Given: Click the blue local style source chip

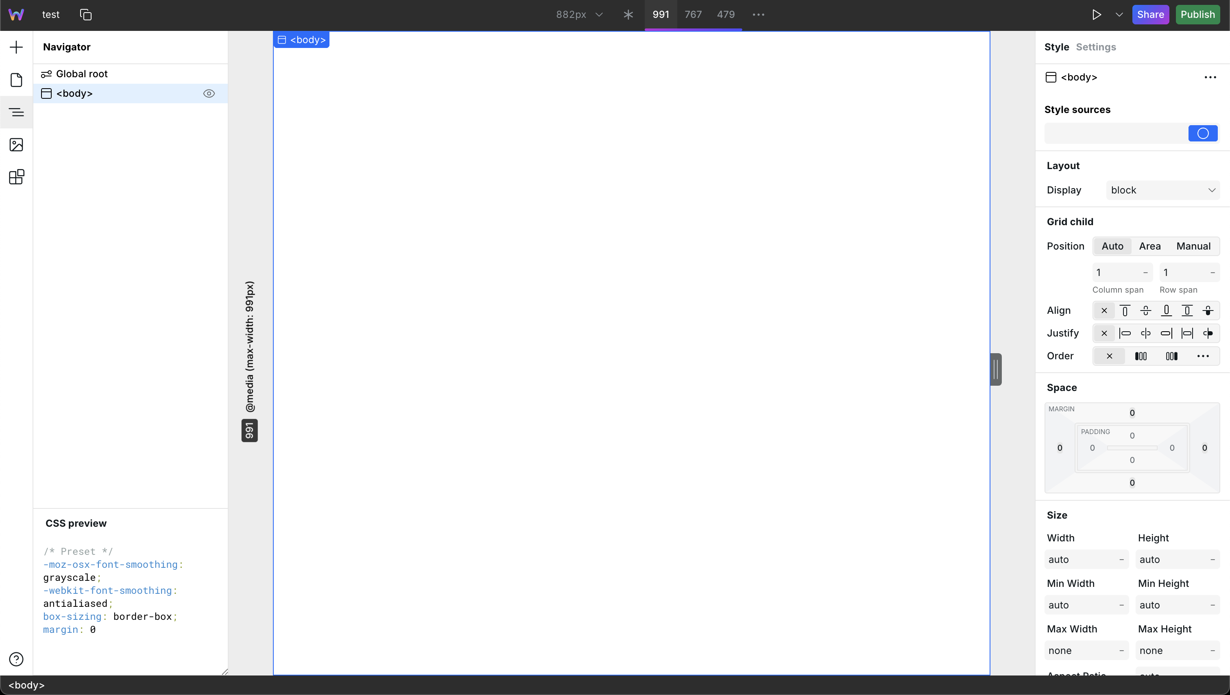Looking at the screenshot, I should tap(1203, 133).
